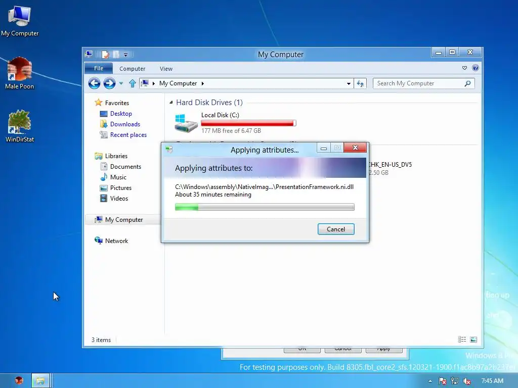Click the red disk usage bar
Image resolution: width=518 pixels, height=388 pixels.
pos(248,123)
